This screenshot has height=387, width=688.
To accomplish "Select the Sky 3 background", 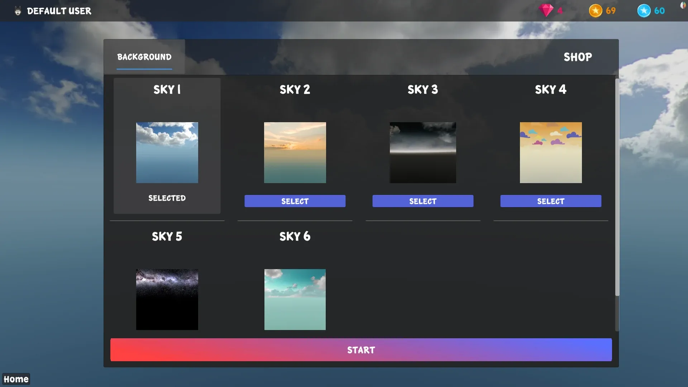I will pyautogui.click(x=423, y=201).
